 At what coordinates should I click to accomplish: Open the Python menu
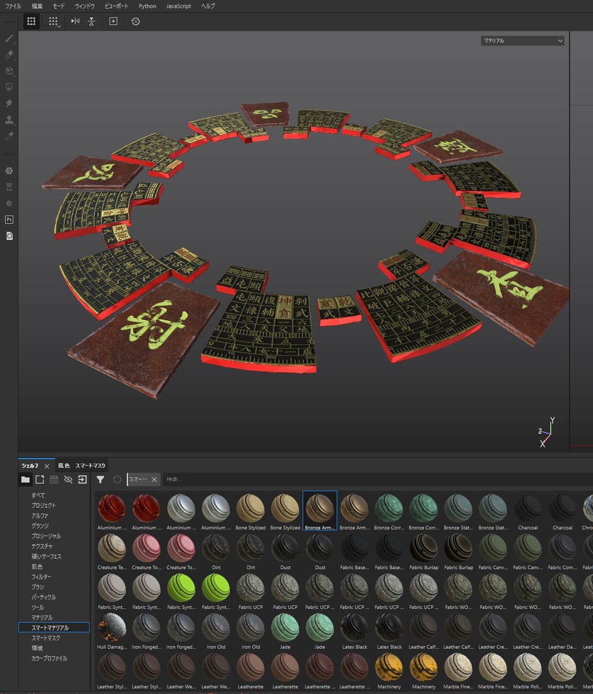(147, 6)
